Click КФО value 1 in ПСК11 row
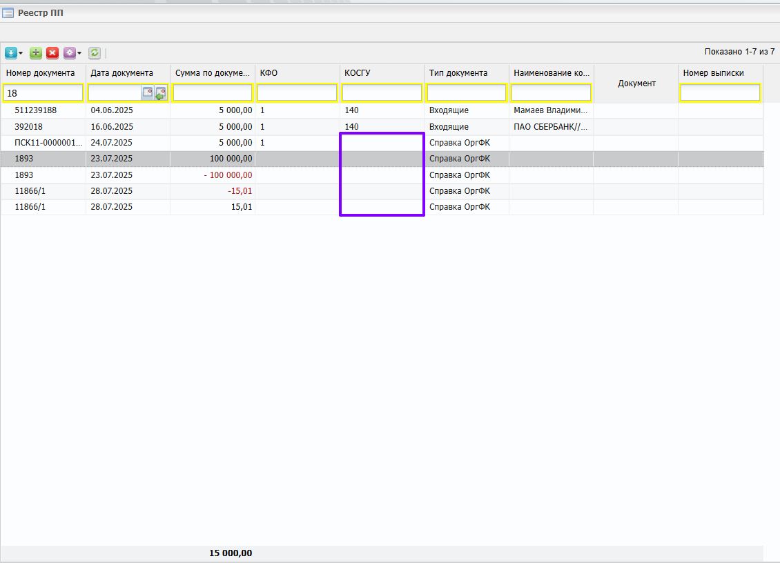The image size is (780, 563). [x=262, y=143]
